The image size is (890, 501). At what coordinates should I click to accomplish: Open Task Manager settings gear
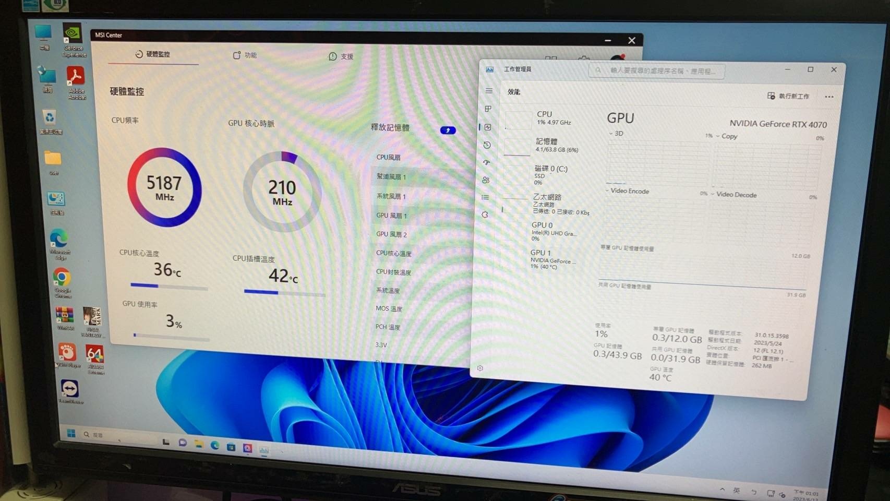coord(480,368)
